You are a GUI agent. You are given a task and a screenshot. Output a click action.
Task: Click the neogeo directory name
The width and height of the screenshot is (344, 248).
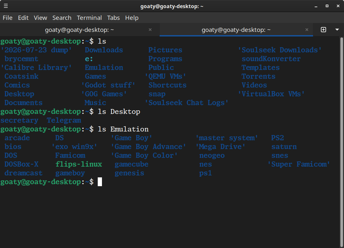[x=212, y=155]
